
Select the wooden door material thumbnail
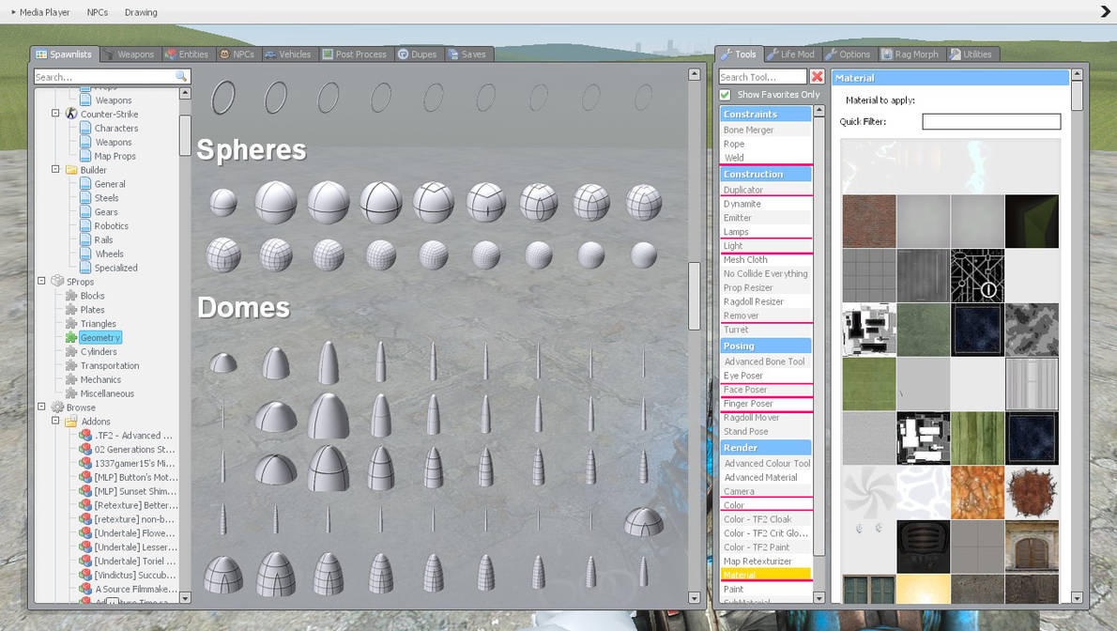tap(1033, 546)
